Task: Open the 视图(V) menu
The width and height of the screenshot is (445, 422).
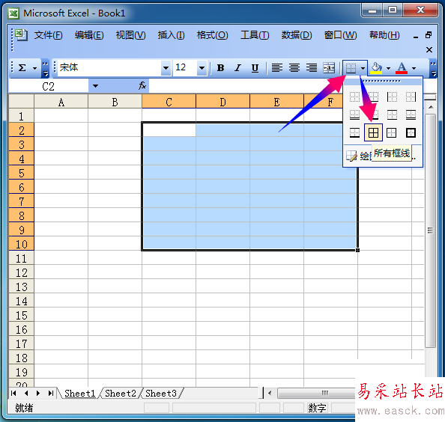Action: point(131,35)
